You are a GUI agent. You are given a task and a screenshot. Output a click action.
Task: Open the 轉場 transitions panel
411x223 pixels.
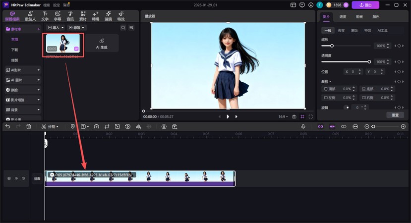point(95,16)
